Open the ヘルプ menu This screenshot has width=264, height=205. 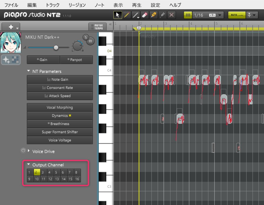point(175,5)
